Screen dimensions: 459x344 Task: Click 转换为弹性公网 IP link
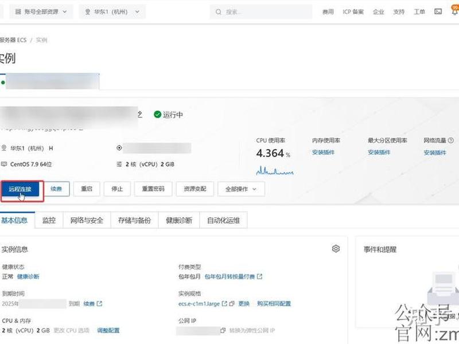tap(252, 331)
